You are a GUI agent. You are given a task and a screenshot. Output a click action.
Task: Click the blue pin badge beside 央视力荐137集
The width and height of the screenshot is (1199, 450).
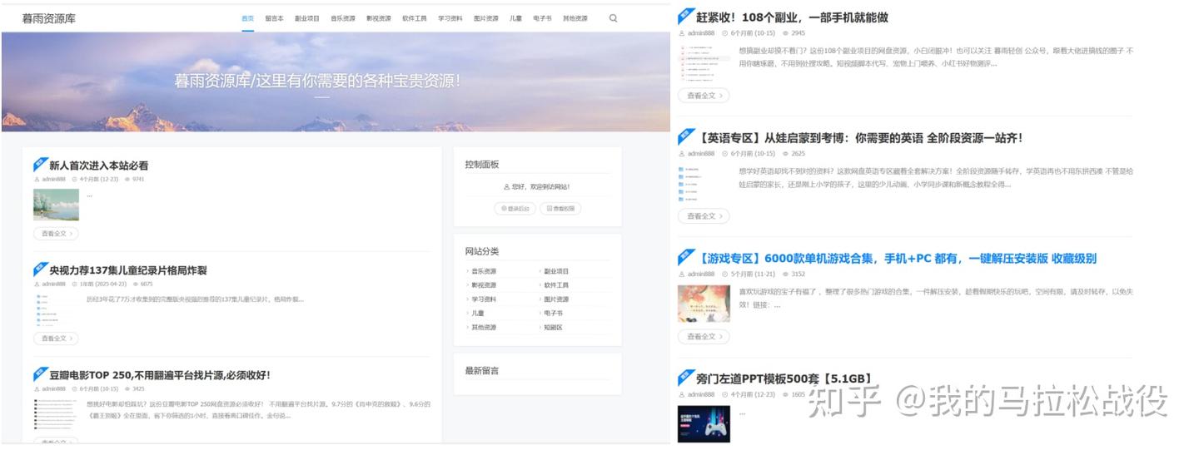click(40, 269)
